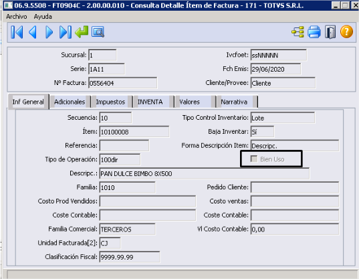Click the Baja Inventar field
This screenshot has height=279, width=359.
(x=262, y=132)
